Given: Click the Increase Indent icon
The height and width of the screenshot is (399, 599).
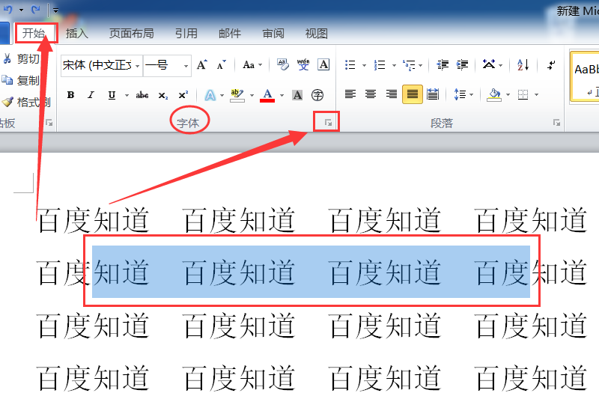Looking at the screenshot, I should (462, 64).
